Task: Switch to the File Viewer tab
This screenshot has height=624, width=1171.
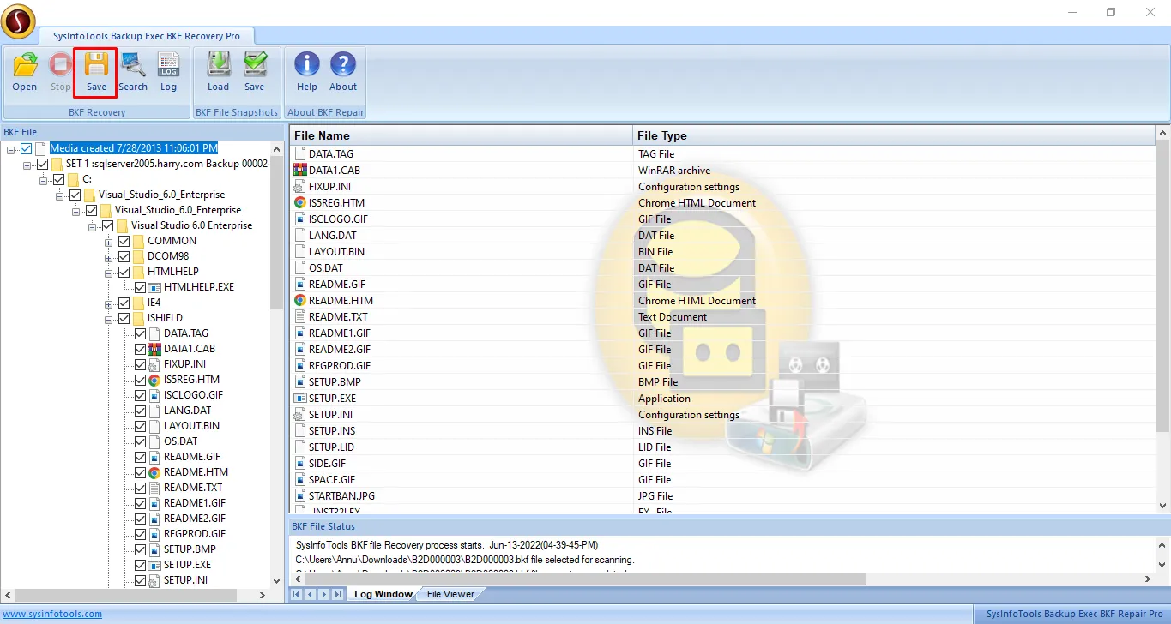Action: pos(450,594)
